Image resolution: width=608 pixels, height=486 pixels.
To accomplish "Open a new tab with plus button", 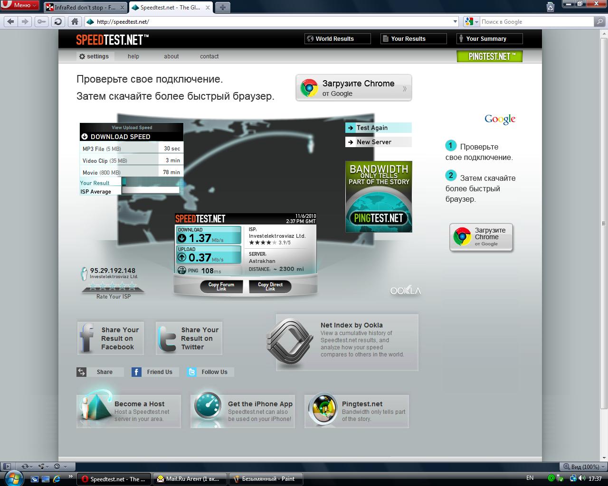I will tap(222, 7).
